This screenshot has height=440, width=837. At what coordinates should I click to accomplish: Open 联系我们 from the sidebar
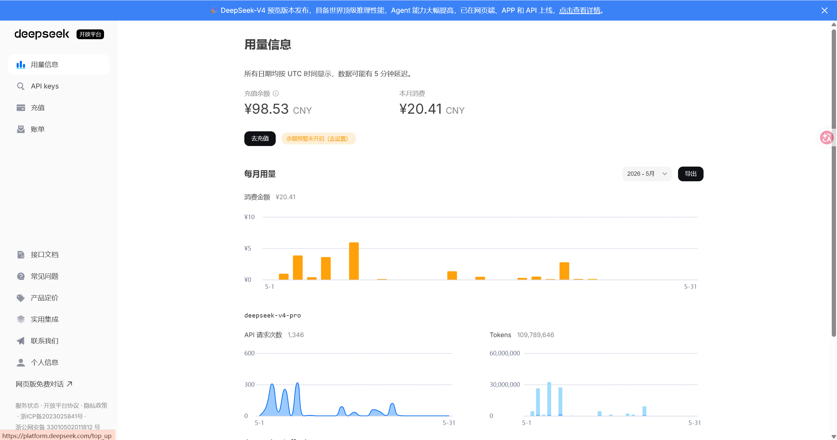click(x=59, y=341)
